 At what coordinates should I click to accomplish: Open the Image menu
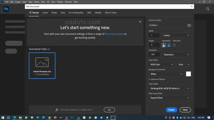click(x=17, y=2)
